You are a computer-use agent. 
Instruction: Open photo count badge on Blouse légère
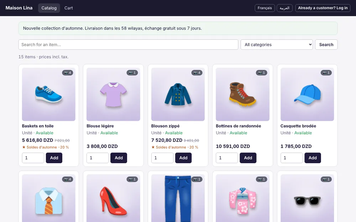(x=132, y=73)
